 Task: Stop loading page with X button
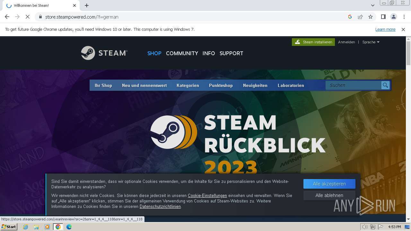[28, 17]
